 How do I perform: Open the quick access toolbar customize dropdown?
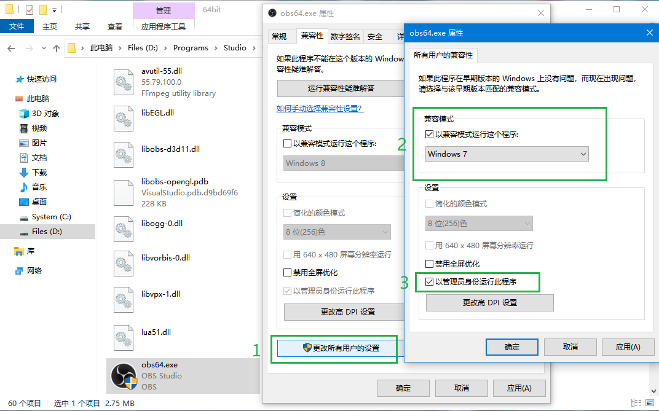[x=53, y=9]
